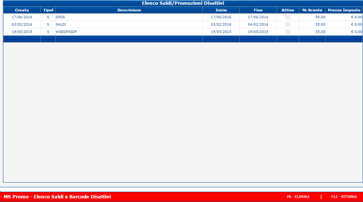Click Inizio date in the WSEDFASDF row
This screenshot has height=202, width=363.
[221, 32]
